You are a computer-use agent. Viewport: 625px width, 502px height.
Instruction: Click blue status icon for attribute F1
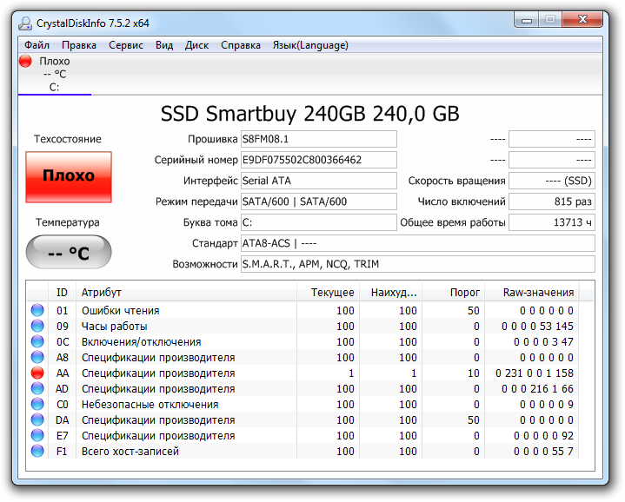click(37, 451)
